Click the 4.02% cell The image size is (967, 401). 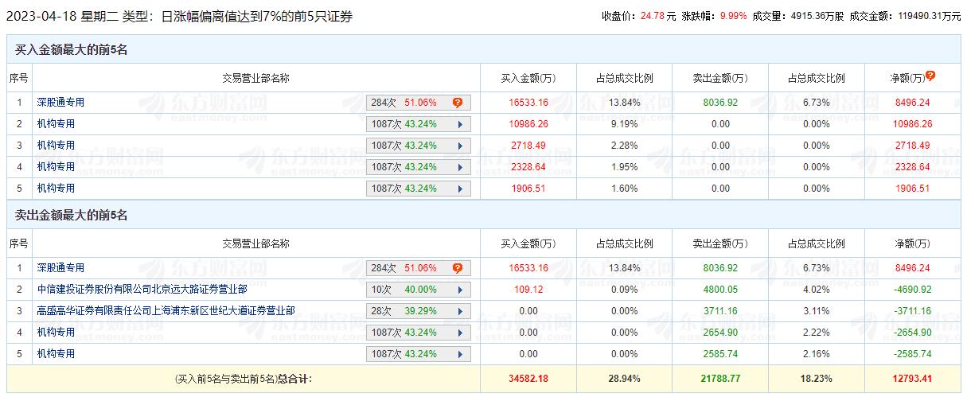tap(816, 290)
